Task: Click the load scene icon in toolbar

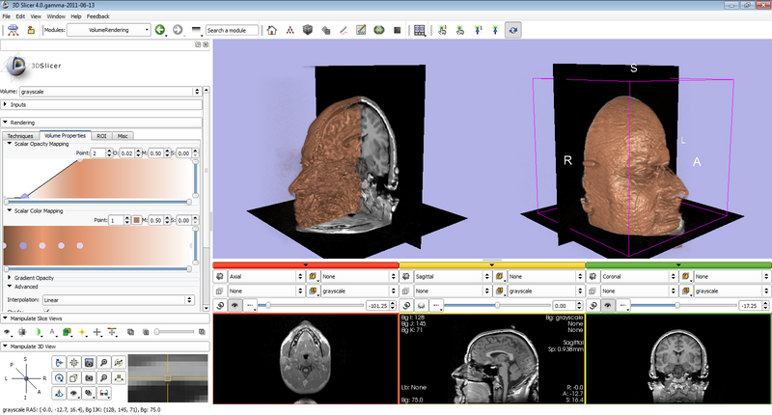Action: [x=14, y=30]
